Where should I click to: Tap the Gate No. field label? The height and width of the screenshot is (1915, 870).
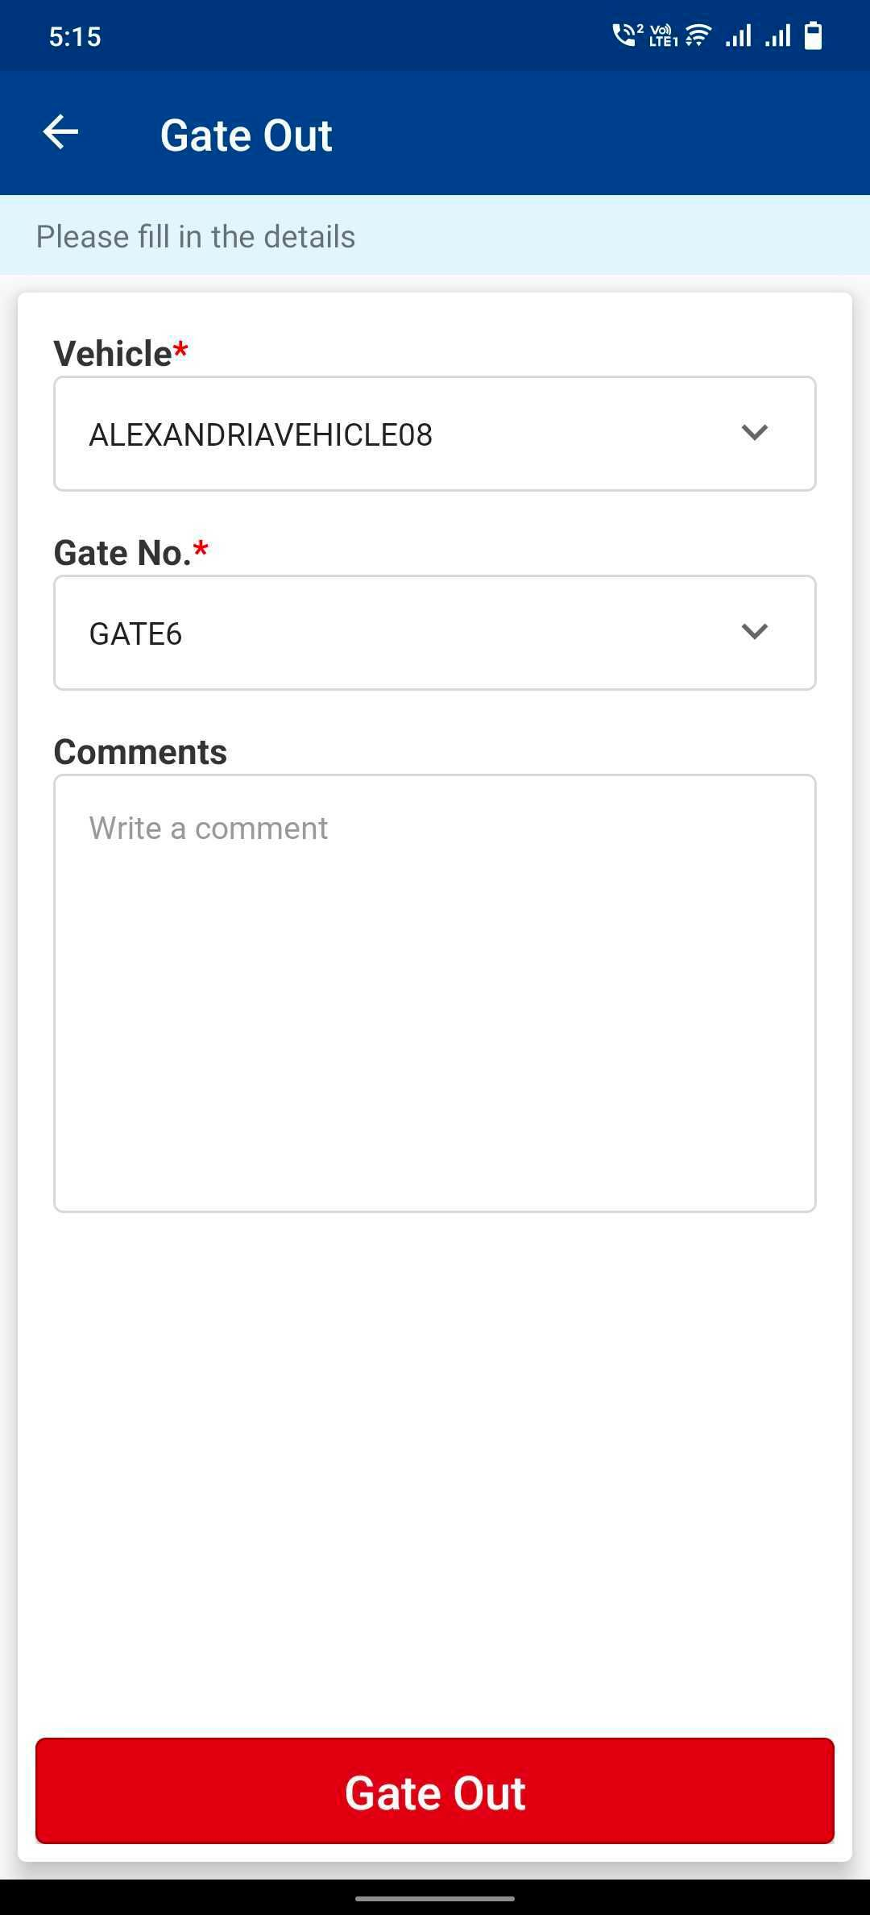(x=122, y=553)
